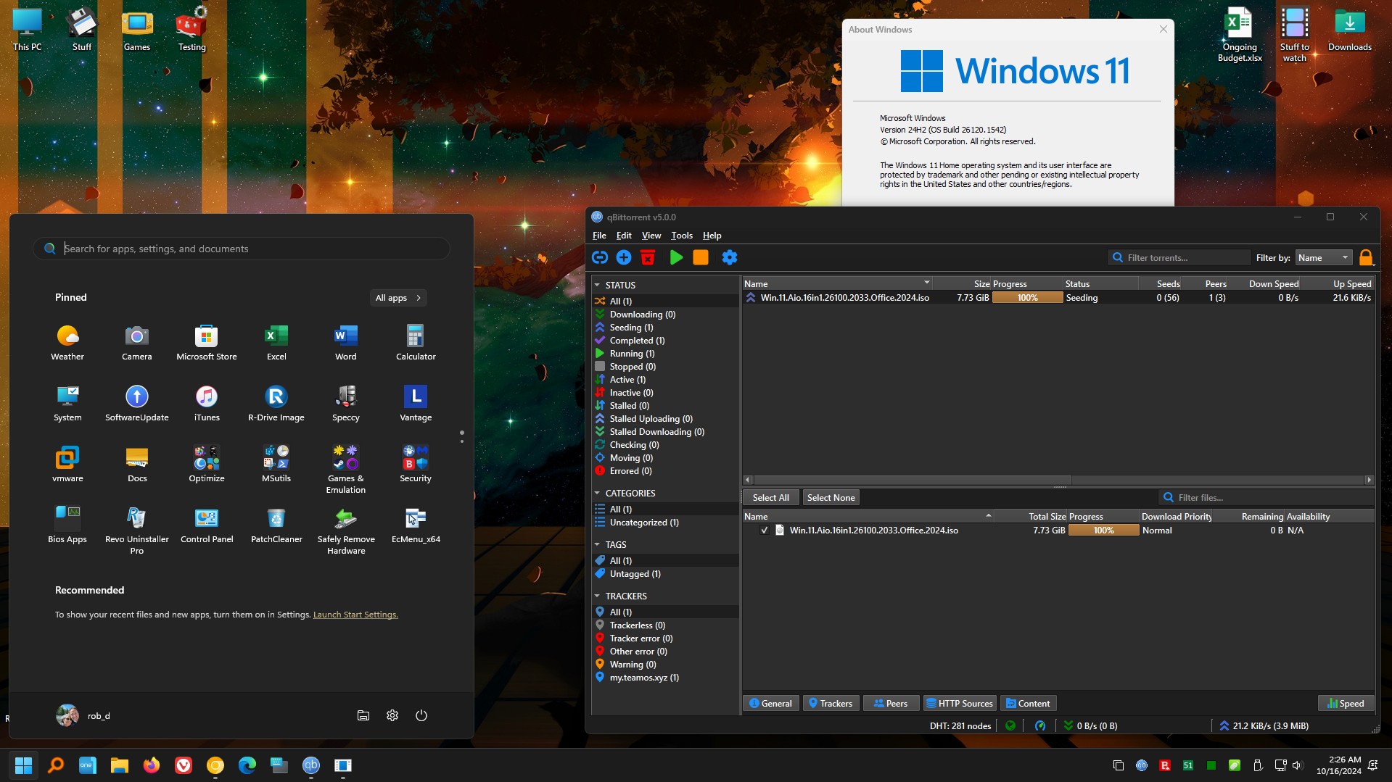Viewport: 1392px width, 782px height.
Task: Click the green Start torrents play icon
Action: pos(676,257)
